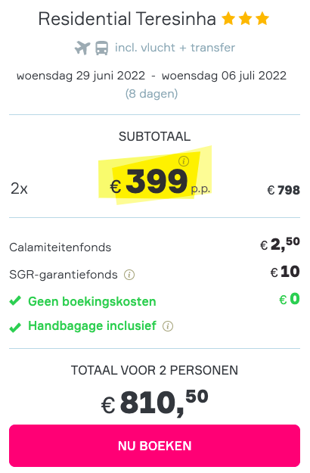Click the '(8 dagen)' duration text

(151, 94)
